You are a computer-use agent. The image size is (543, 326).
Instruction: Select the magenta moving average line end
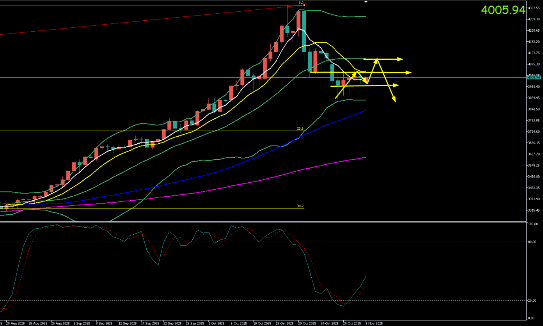pos(365,157)
